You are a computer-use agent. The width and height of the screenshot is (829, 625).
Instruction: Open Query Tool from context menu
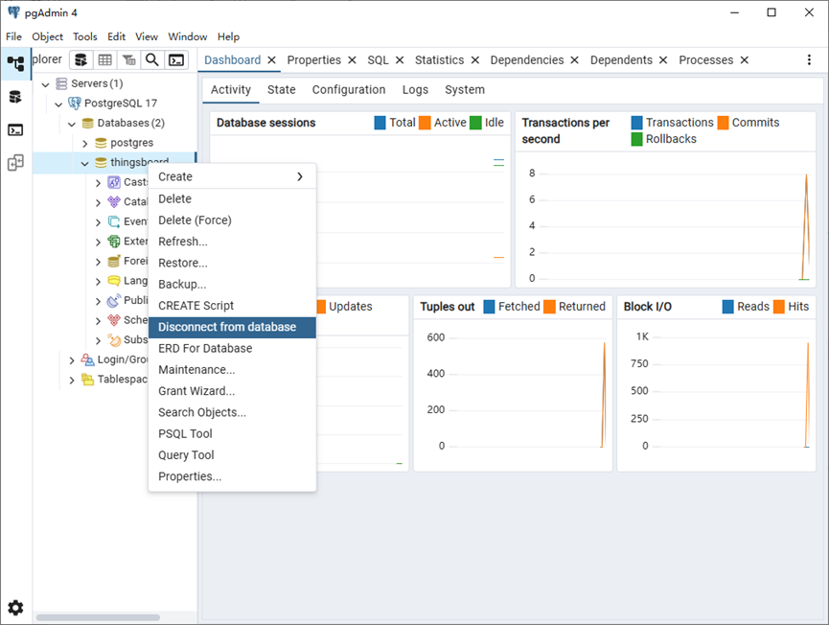[232, 454]
